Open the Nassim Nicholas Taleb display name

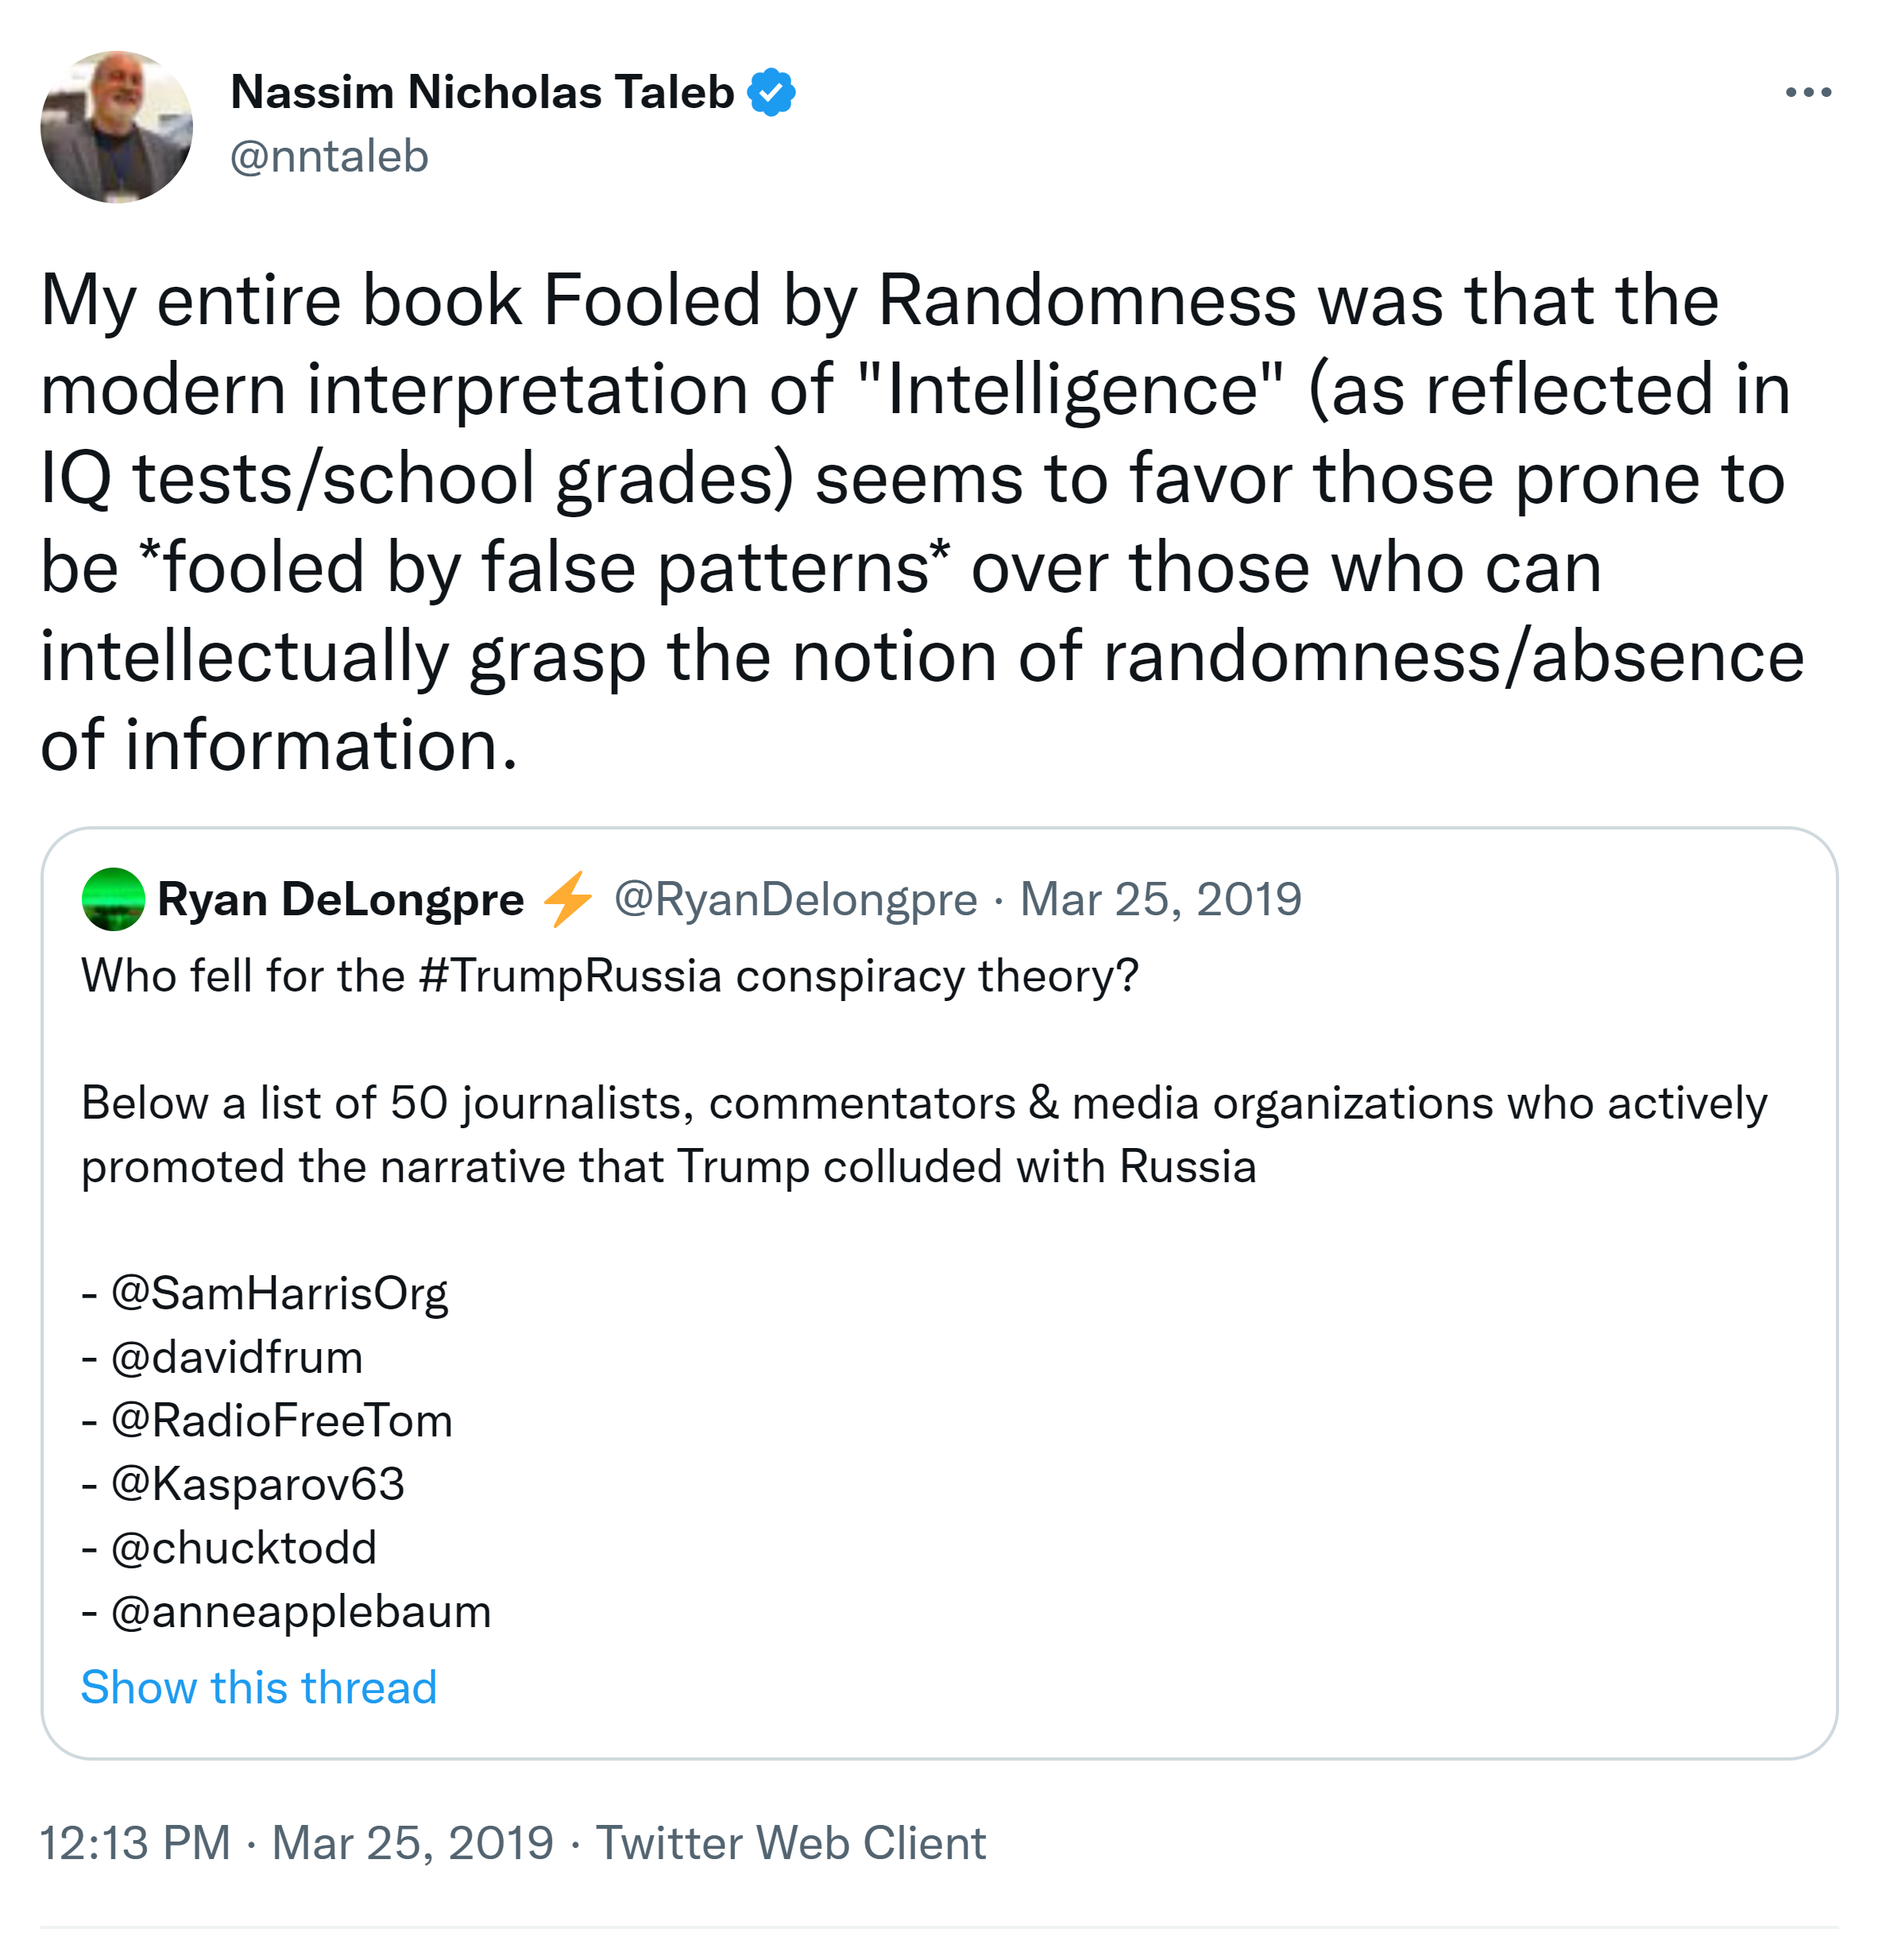click(x=482, y=93)
